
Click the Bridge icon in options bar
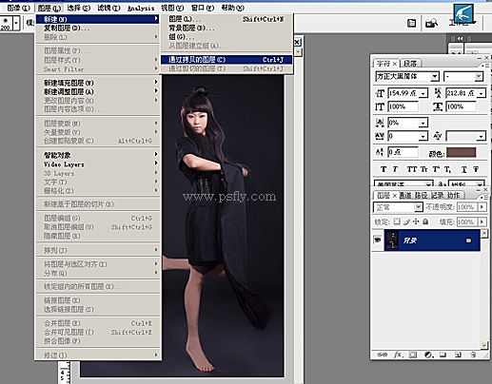[x=431, y=23]
